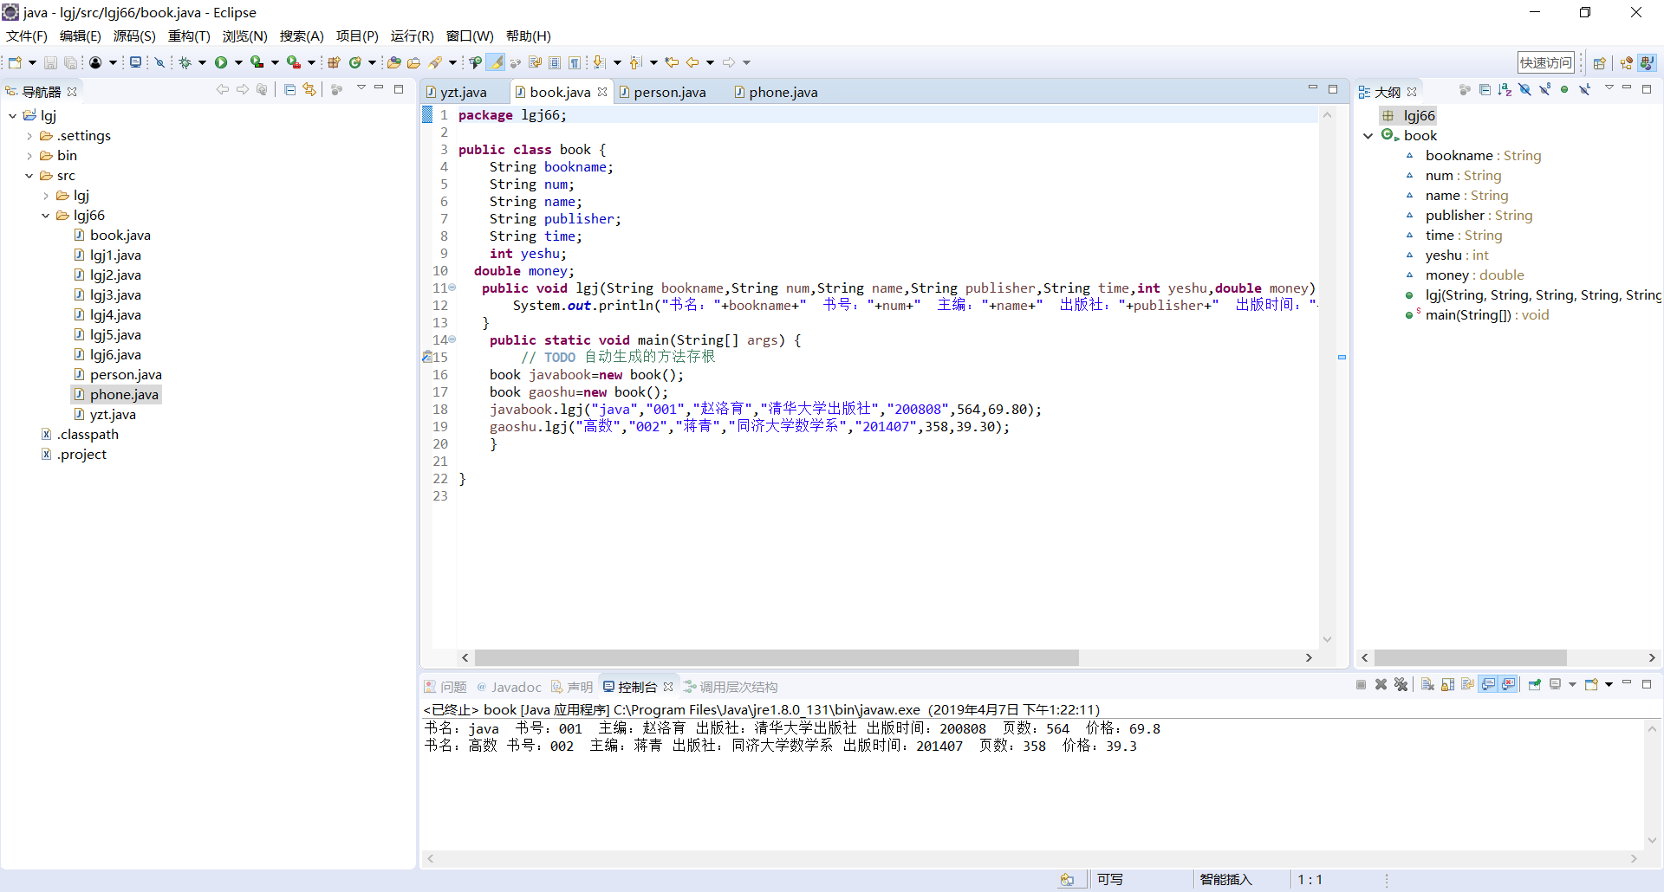Switch to the person.java editor tab

tap(669, 93)
